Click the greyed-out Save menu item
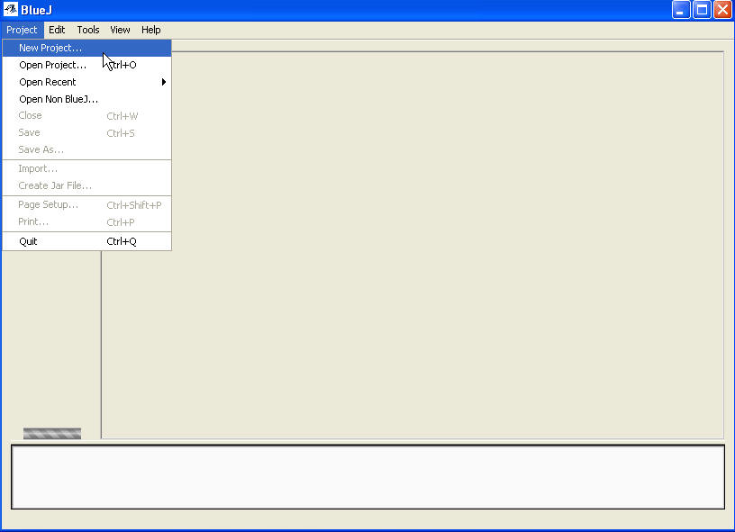 click(30, 132)
